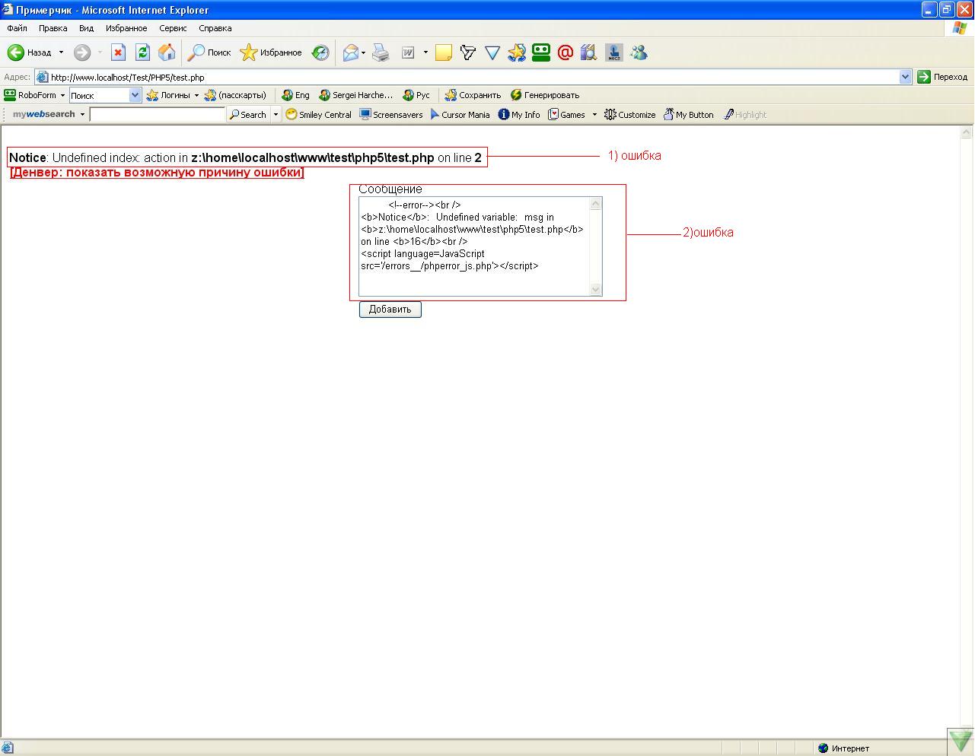975x756 pixels.
Task: Expand the Edit with Word dropdown arrow
Action: coord(425,52)
